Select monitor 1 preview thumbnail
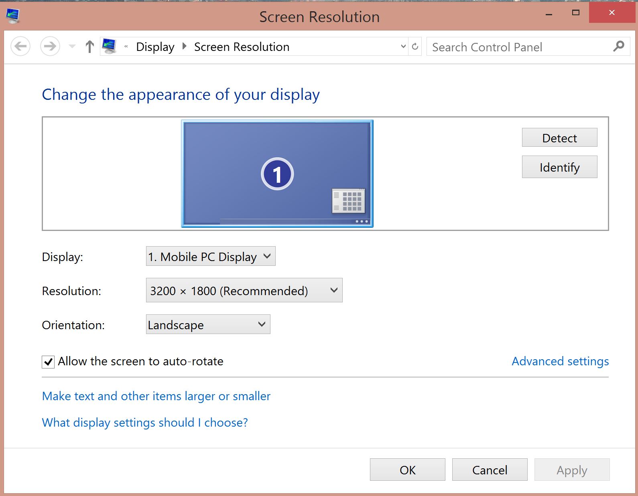638x496 pixels. 277,174
